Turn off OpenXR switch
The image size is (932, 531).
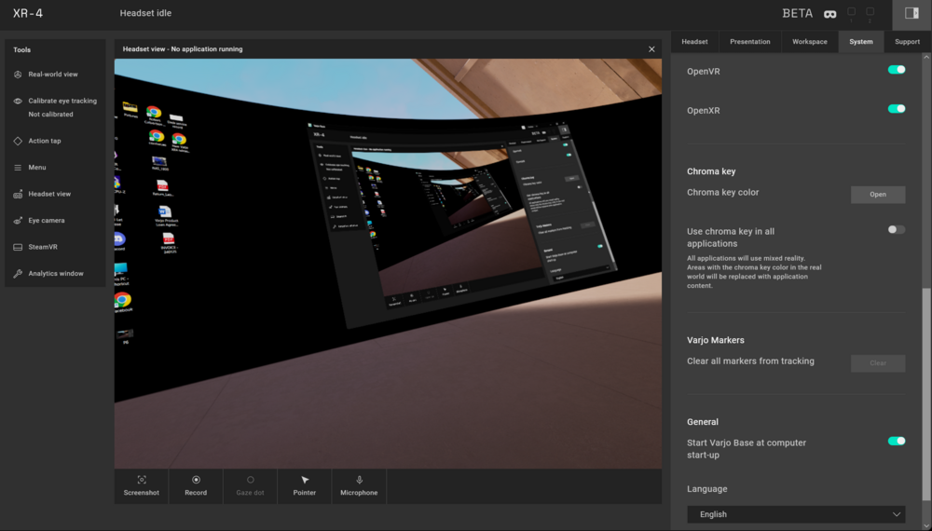(x=896, y=109)
